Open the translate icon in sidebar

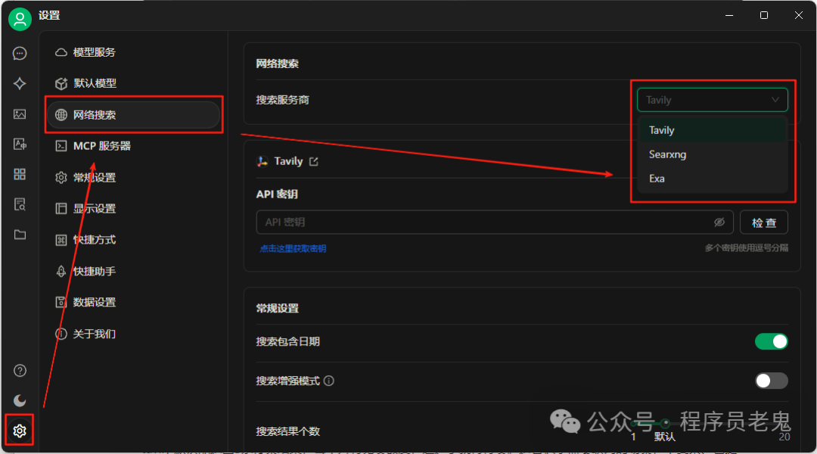point(20,145)
